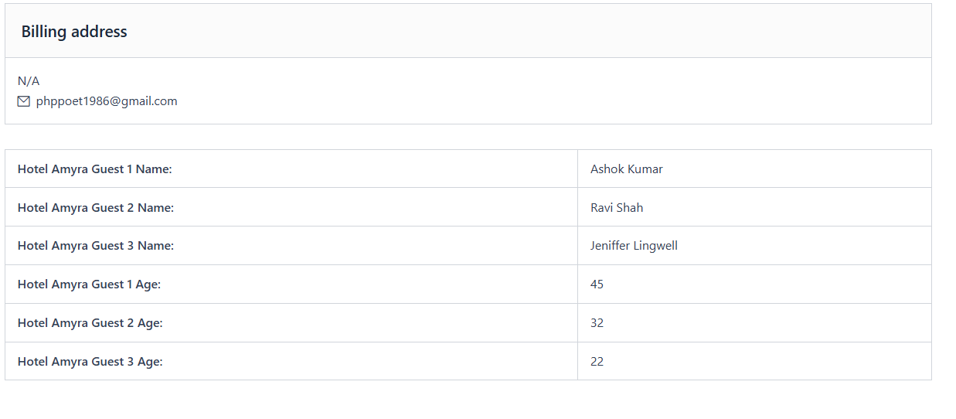Click the Billing address heading

click(x=74, y=32)
